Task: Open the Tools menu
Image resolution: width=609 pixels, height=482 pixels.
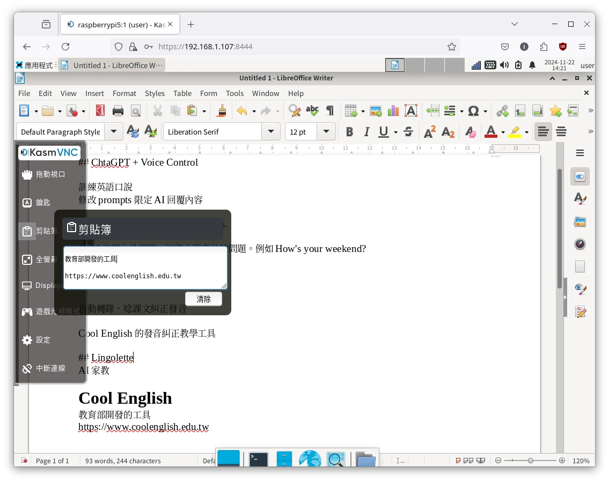Action: 234,93
